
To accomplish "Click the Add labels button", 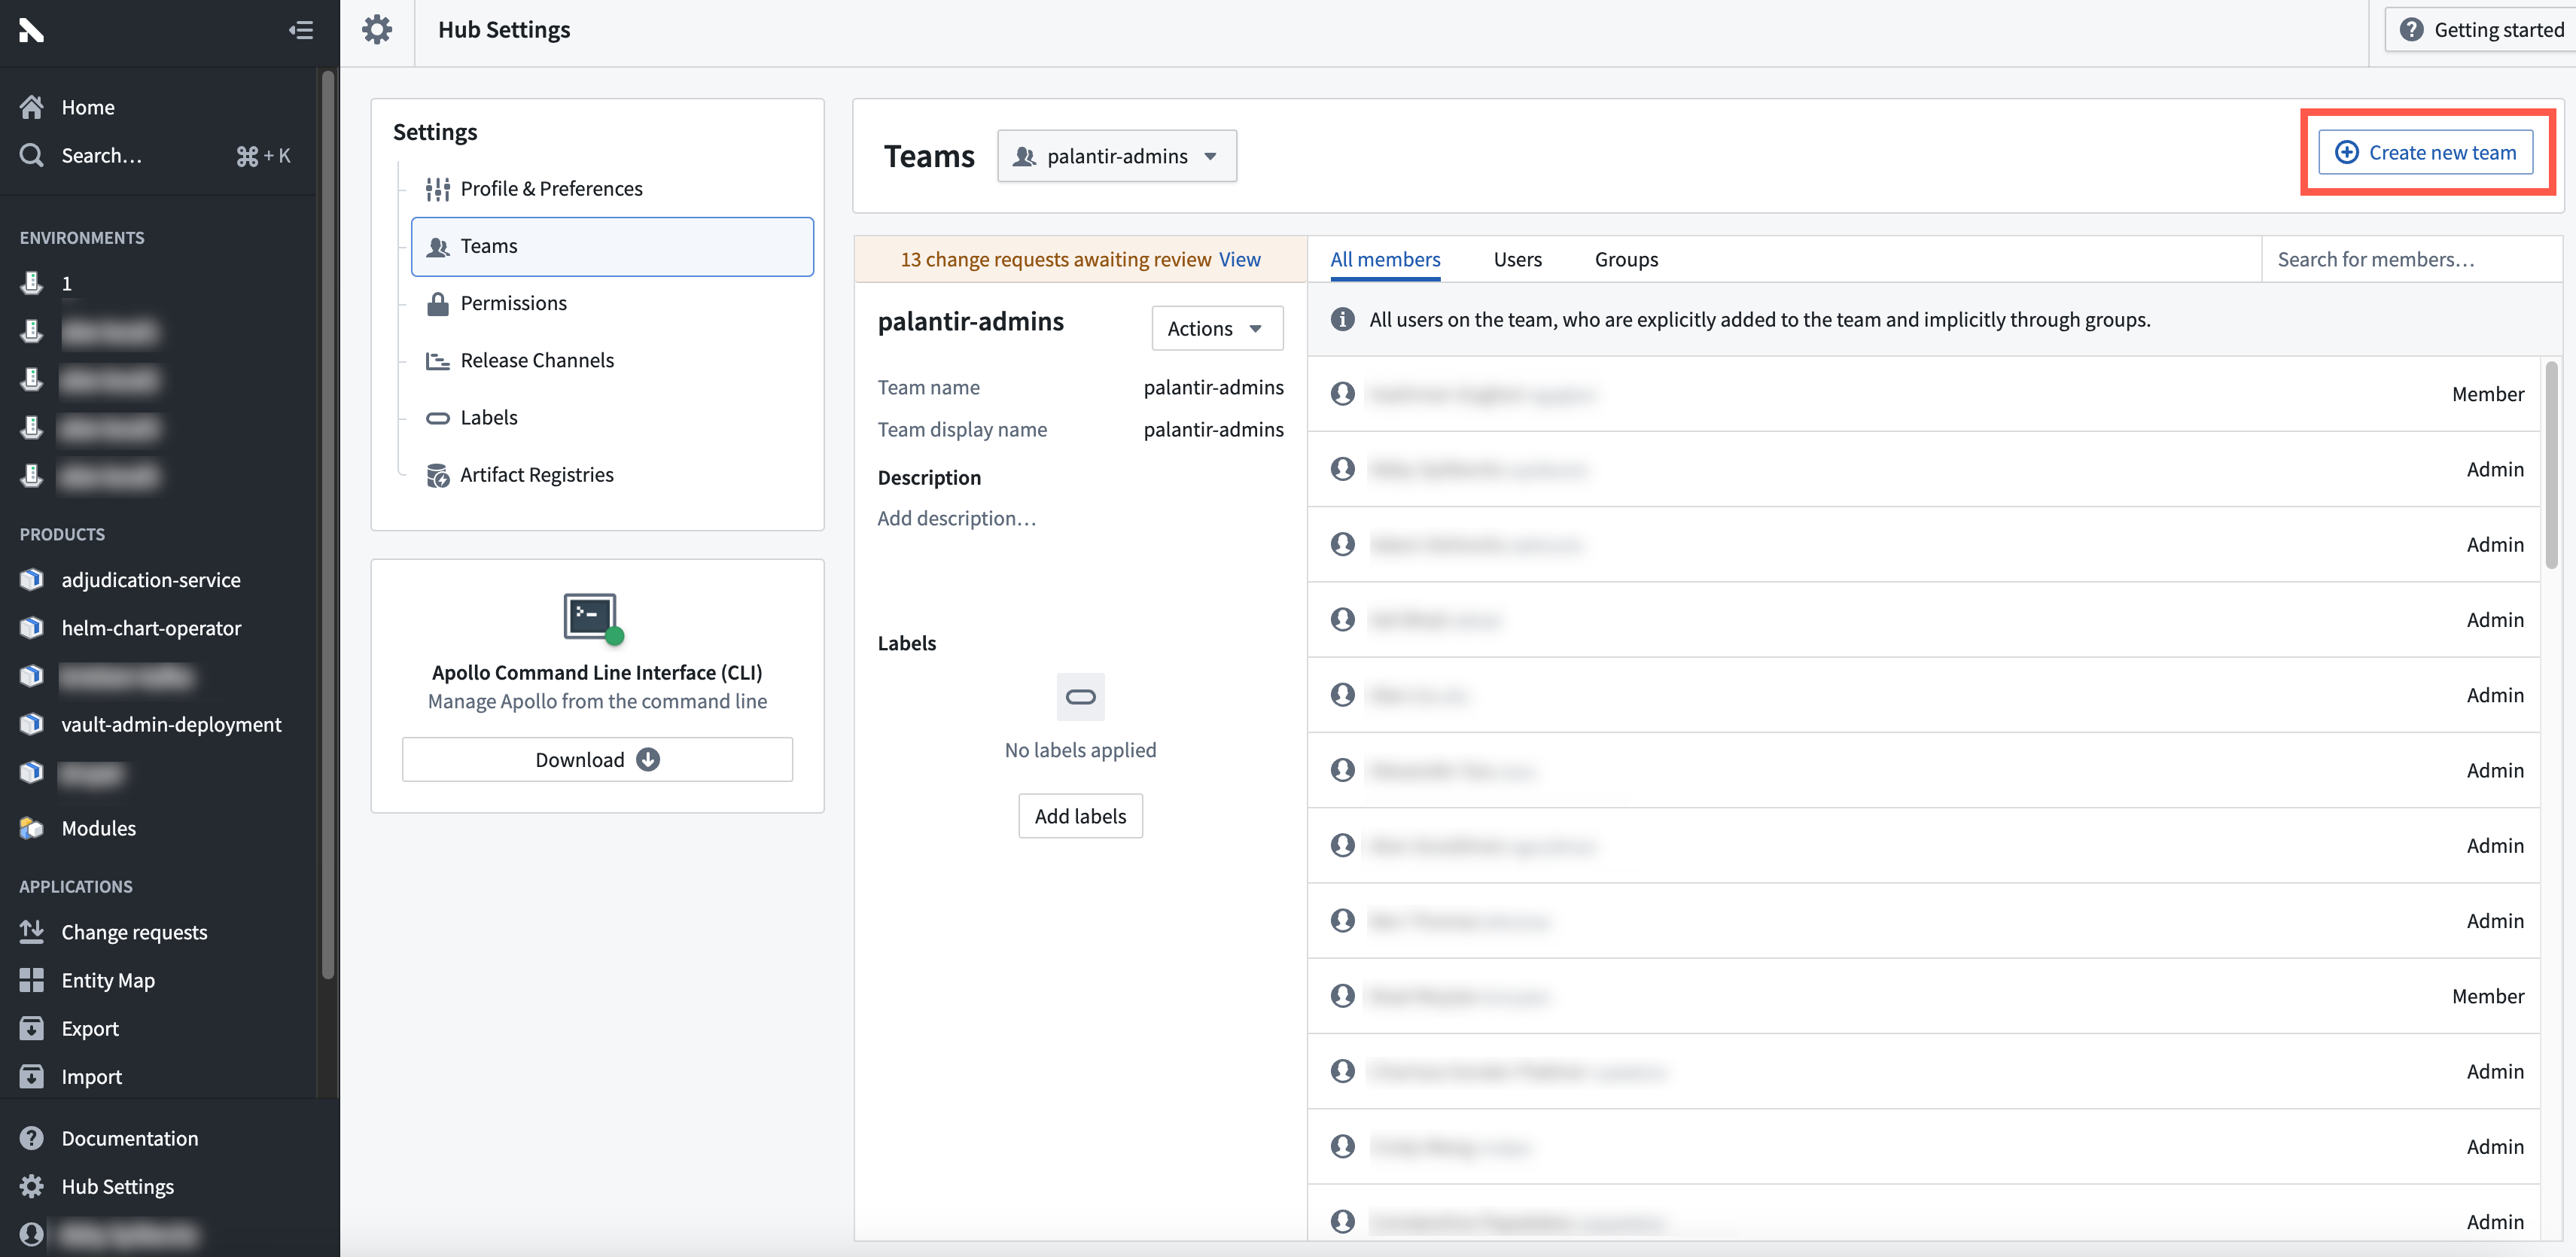I will [x=1080, y=816].
